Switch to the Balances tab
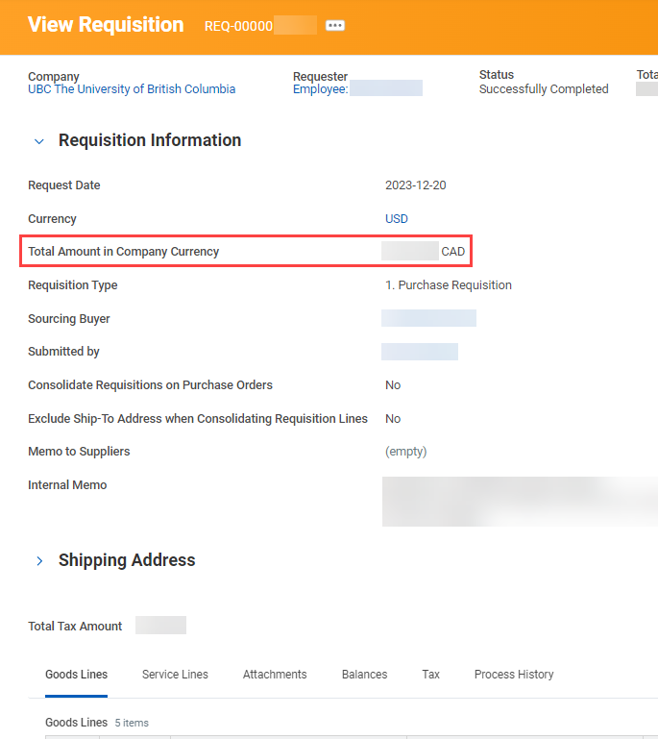Viewport: 658px width, 739px height. (364, 675)
